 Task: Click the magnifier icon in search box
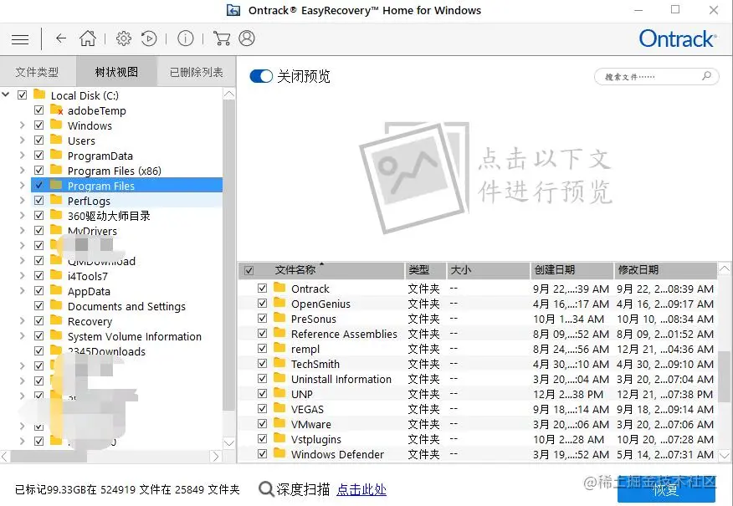point(707,75)
